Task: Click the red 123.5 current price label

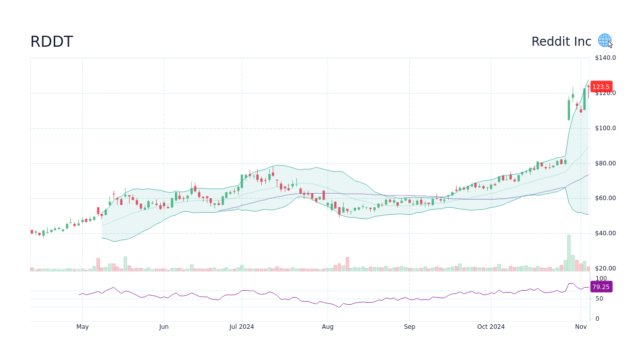Action: pos(601,86)
